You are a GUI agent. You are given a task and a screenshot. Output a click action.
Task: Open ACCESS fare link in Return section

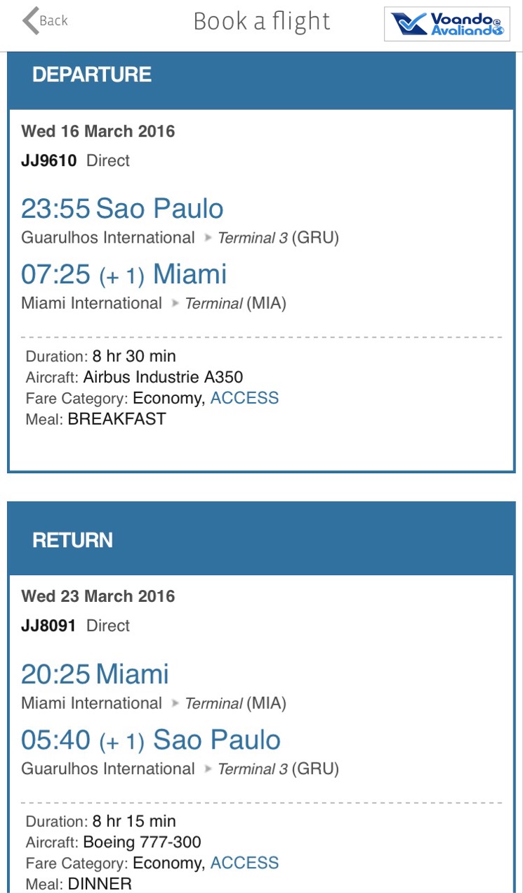click(244, 863)
